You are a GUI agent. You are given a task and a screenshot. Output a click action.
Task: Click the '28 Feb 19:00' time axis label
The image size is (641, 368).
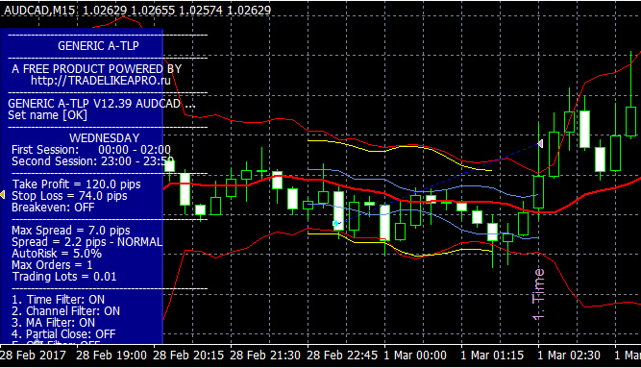(111, 355)
